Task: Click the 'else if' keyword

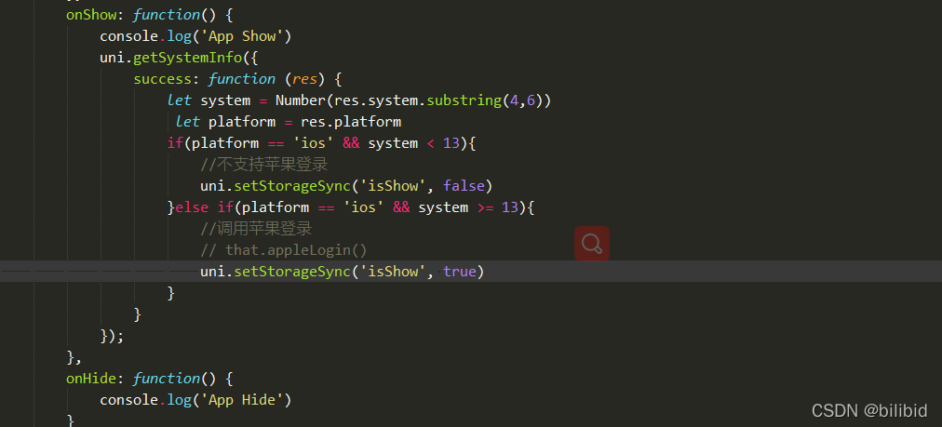Action: coord(204,207)
